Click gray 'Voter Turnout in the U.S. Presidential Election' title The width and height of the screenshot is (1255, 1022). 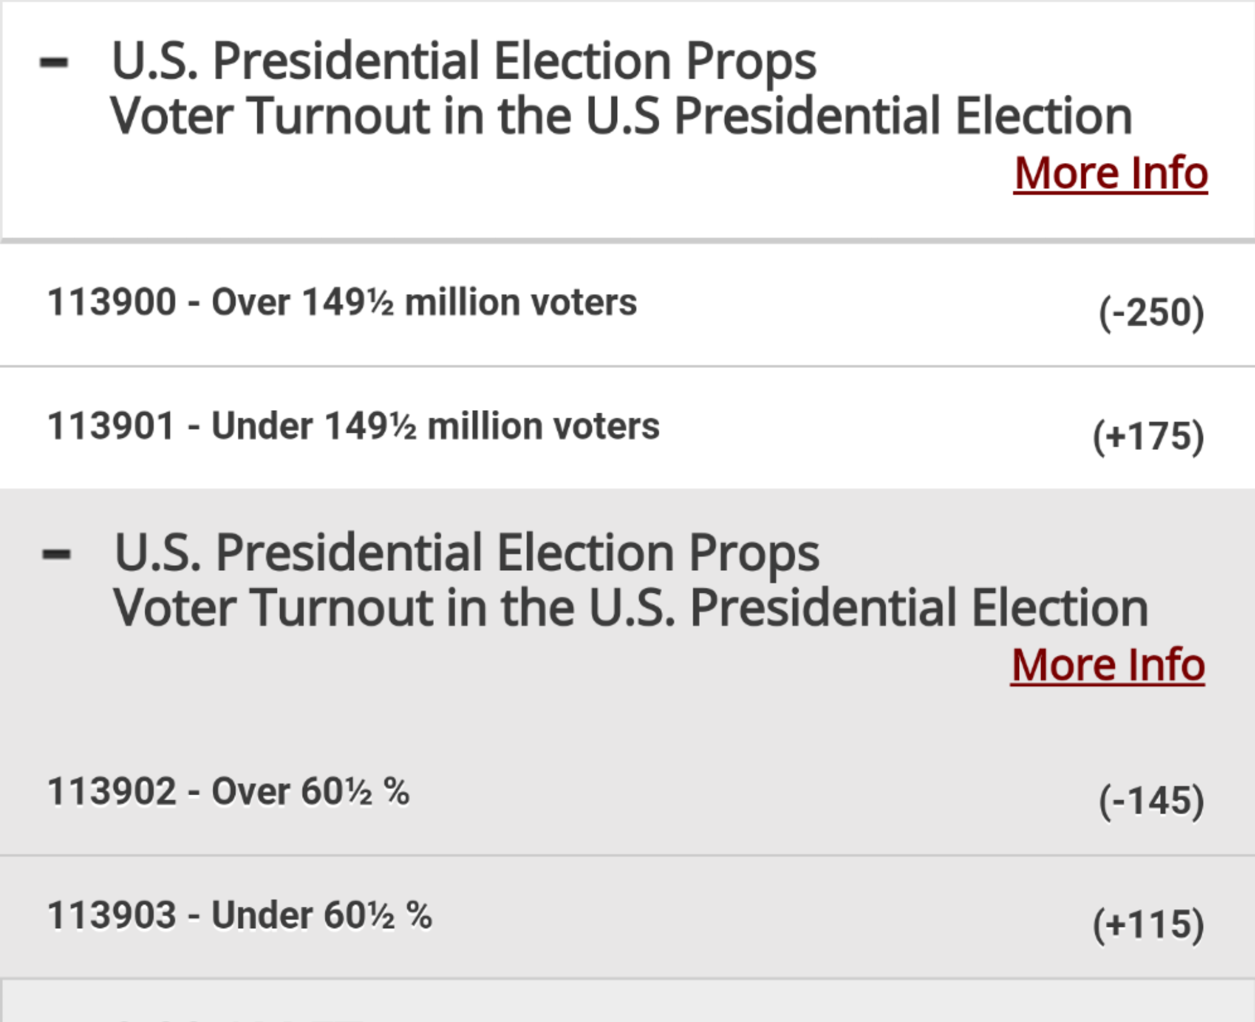(631, 608)
